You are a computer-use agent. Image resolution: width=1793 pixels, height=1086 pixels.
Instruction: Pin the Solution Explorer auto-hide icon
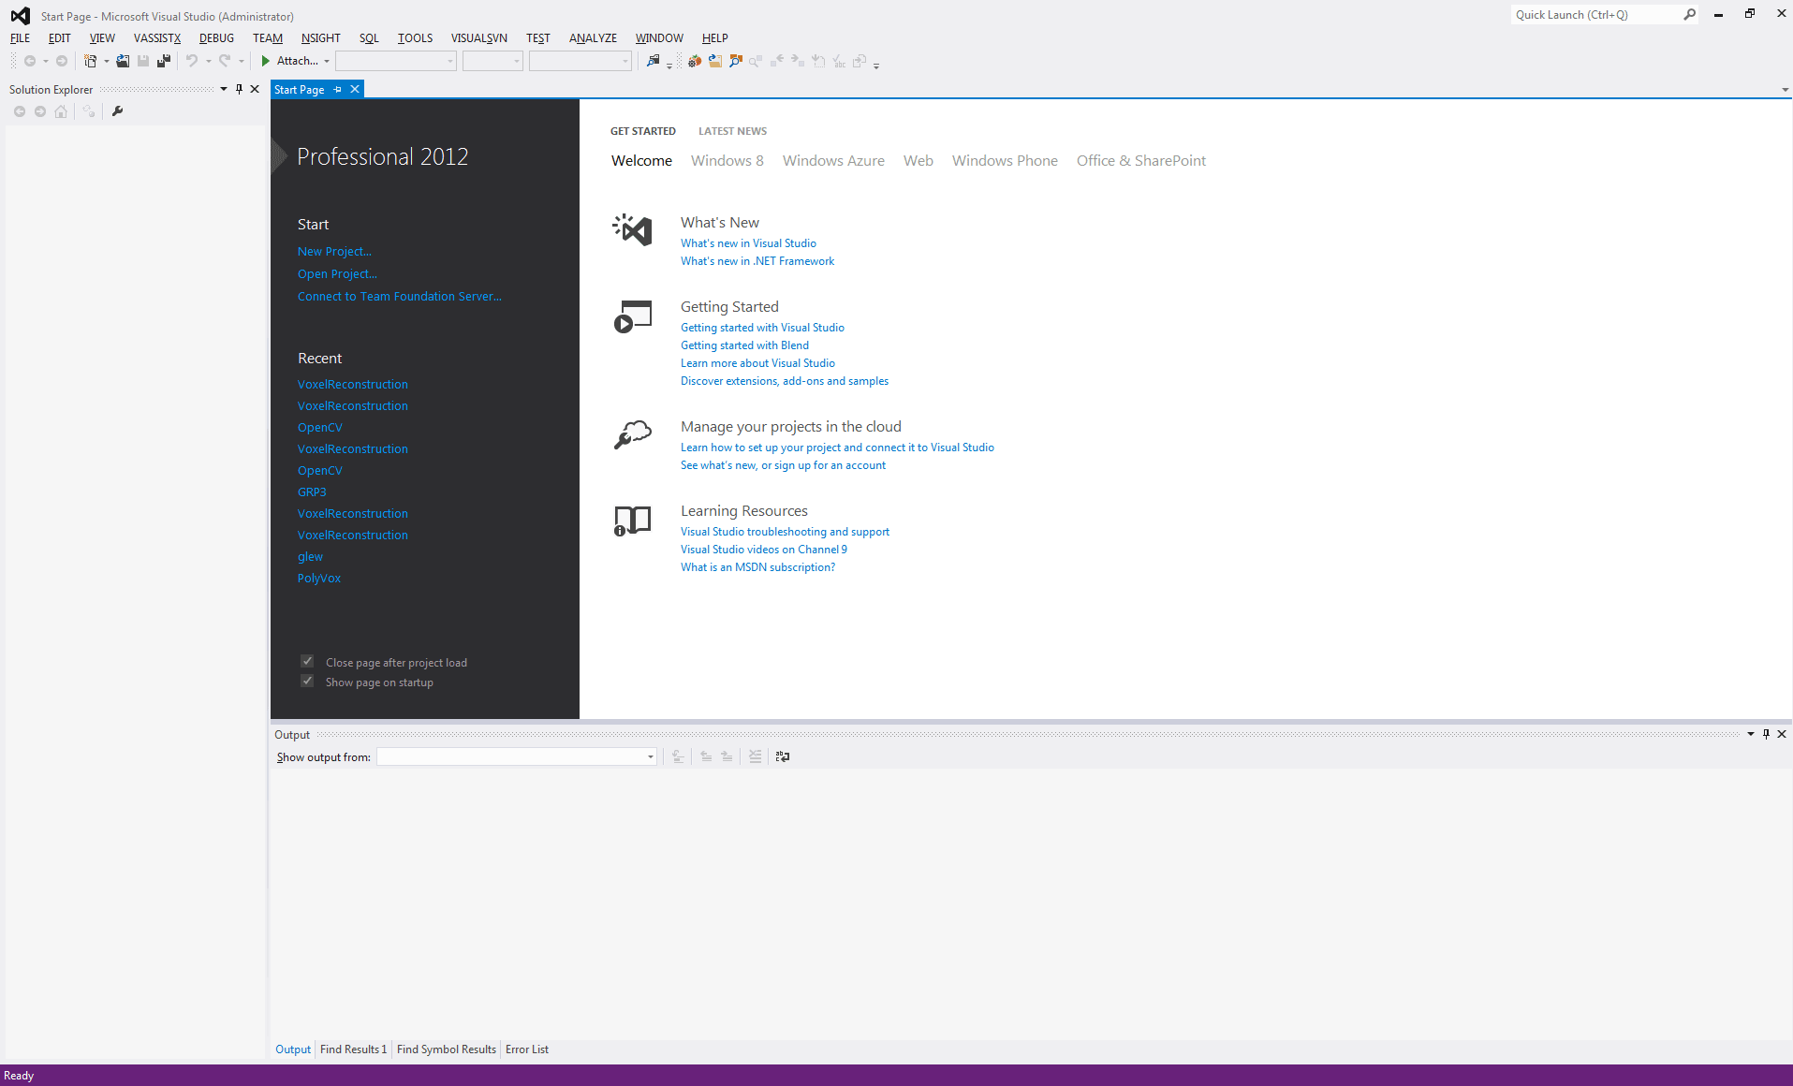click(x=239, y=89)
